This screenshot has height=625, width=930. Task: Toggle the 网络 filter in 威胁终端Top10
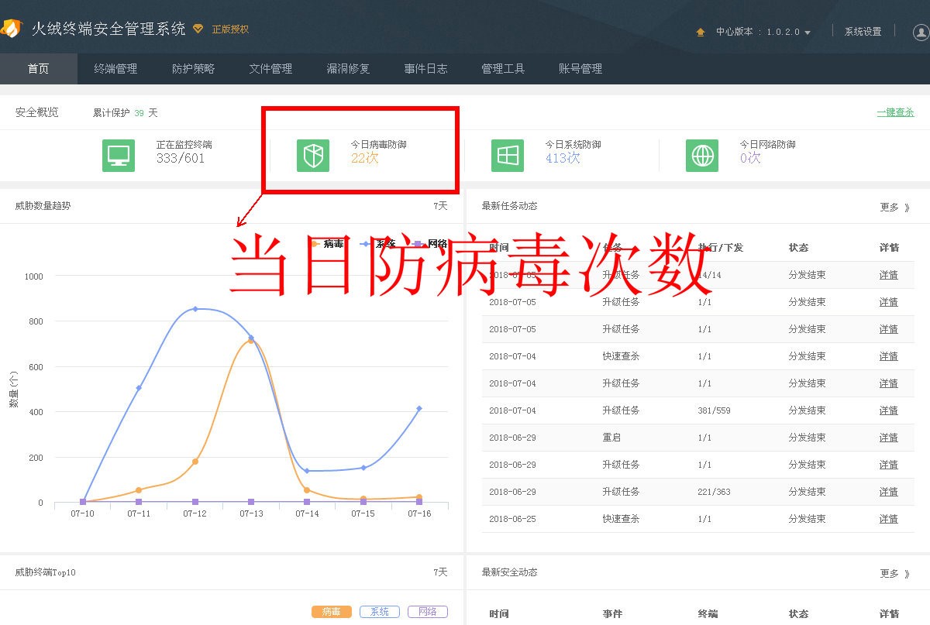pos(428,612)
